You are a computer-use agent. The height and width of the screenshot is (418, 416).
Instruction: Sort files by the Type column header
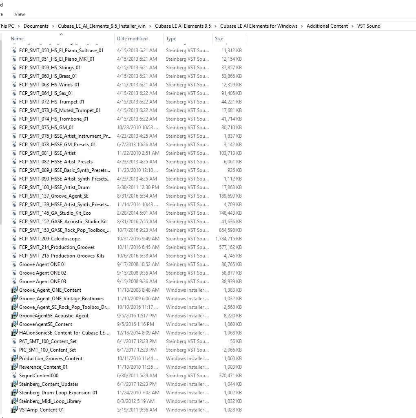click(x=188, y=39)
